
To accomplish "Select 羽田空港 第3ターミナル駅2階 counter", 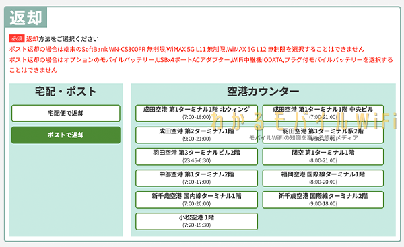I will (323, 135).
